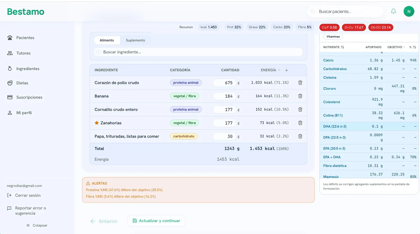420x234 pixels.
Task: Switch to the Suplemento tab
Action: click(136, 40)
